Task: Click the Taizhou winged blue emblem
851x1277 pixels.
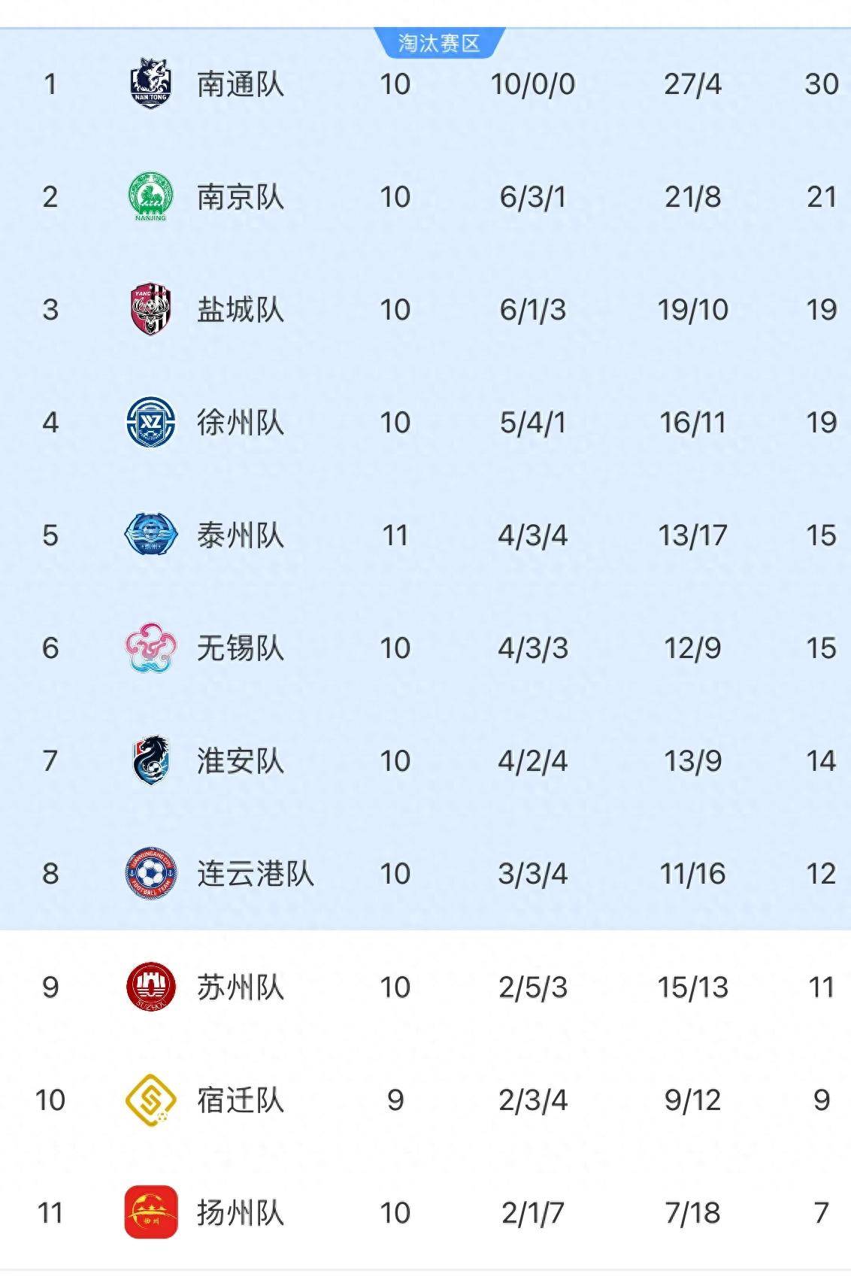Action: click(151, 535)
